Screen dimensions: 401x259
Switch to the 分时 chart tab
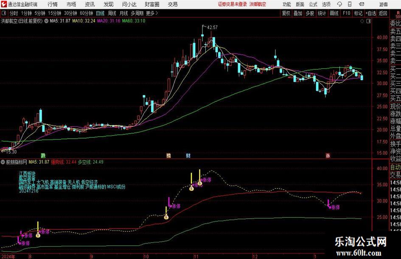tap(14, 13)
